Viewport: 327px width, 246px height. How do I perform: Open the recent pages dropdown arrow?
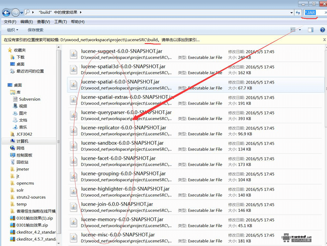(x=22, y=13)
